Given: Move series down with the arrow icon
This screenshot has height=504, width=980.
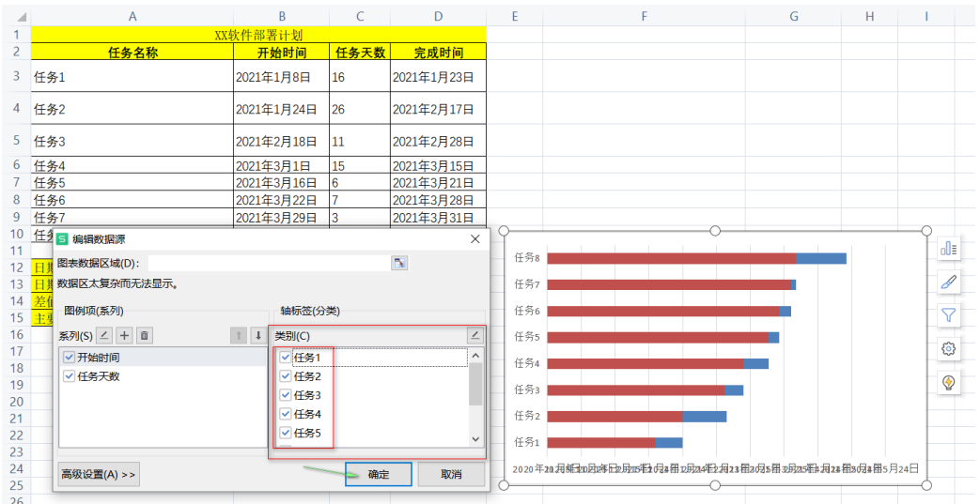Looking at the screenshot, I should (257, 335).
